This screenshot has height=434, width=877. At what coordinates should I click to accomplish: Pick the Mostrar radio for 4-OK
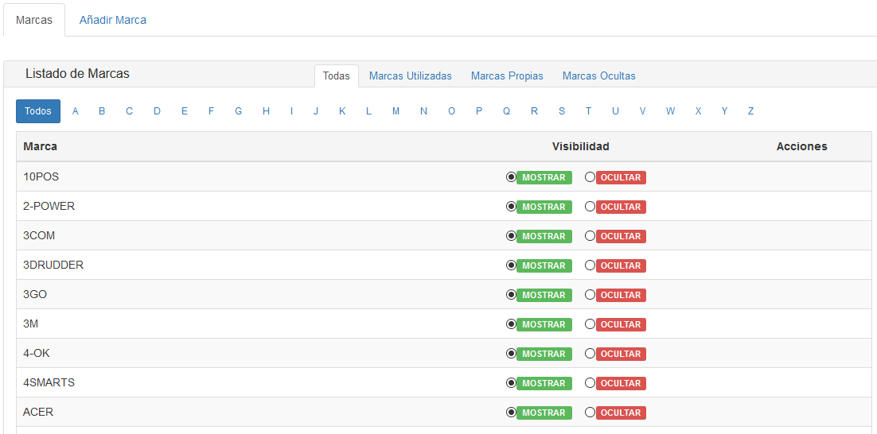[511, 354]
